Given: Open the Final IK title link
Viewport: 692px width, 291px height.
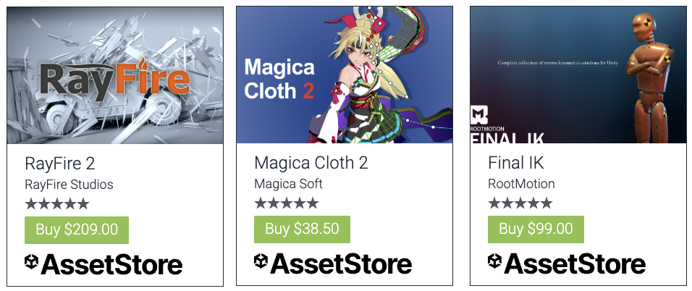Looking at the screenshot, I should [x=516, y=162].
